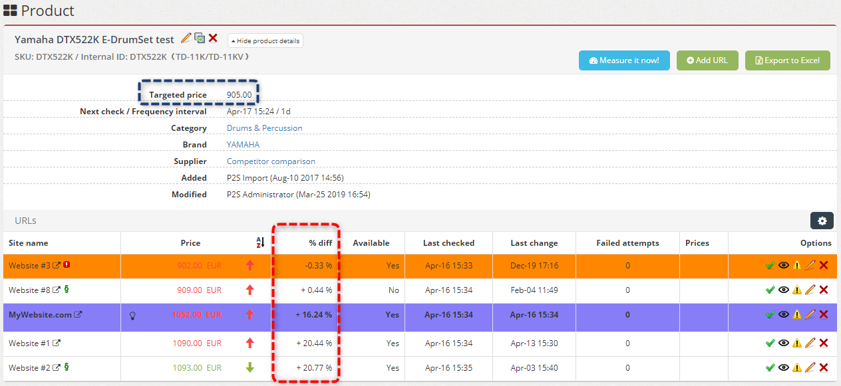
Task: Duplicate product using the copy icon beside title
Action: [x=200, y=39]
